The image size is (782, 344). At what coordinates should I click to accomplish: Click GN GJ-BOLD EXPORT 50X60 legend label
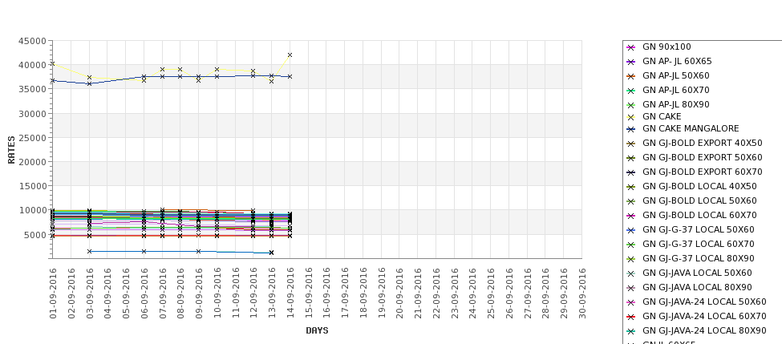tap(703, 157)
